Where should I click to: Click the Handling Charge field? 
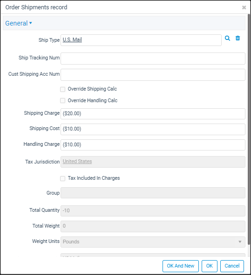[x=153, y=145]
